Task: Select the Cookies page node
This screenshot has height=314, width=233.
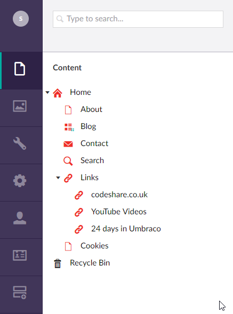Action: pos(94,246)
